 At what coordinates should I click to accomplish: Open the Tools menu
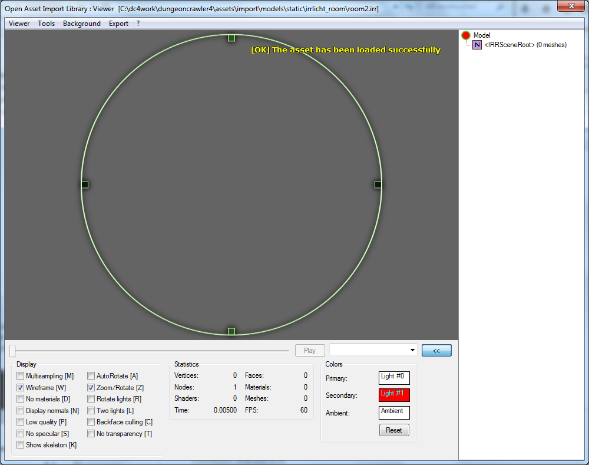(47, 24)
